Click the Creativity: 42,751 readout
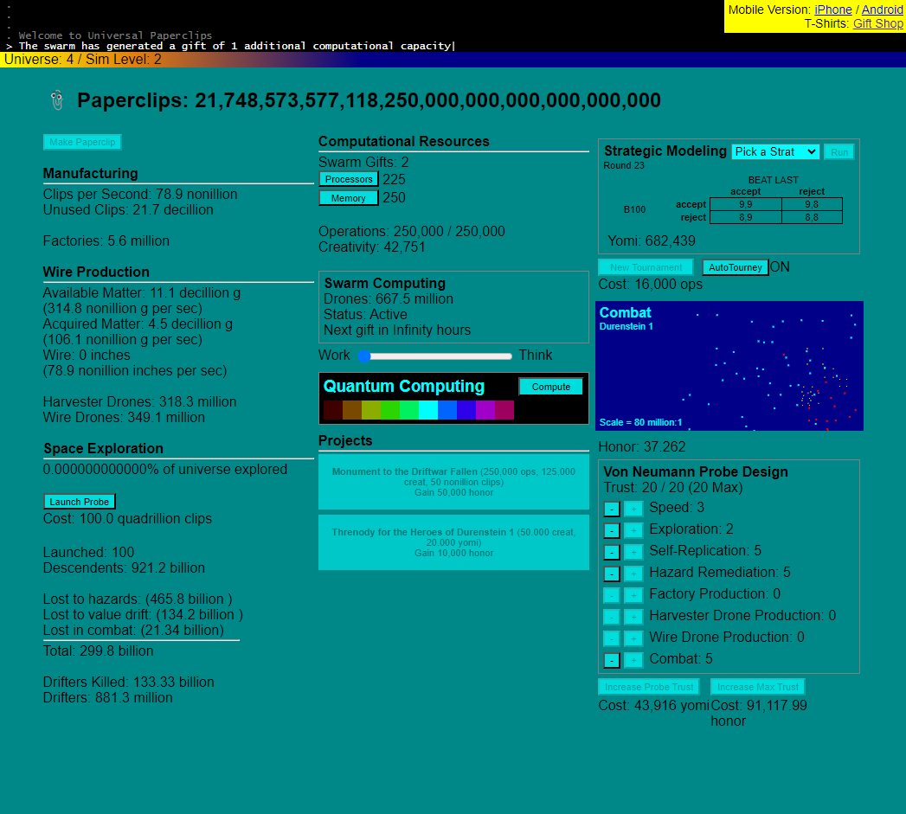 click(x=371, y=247)
